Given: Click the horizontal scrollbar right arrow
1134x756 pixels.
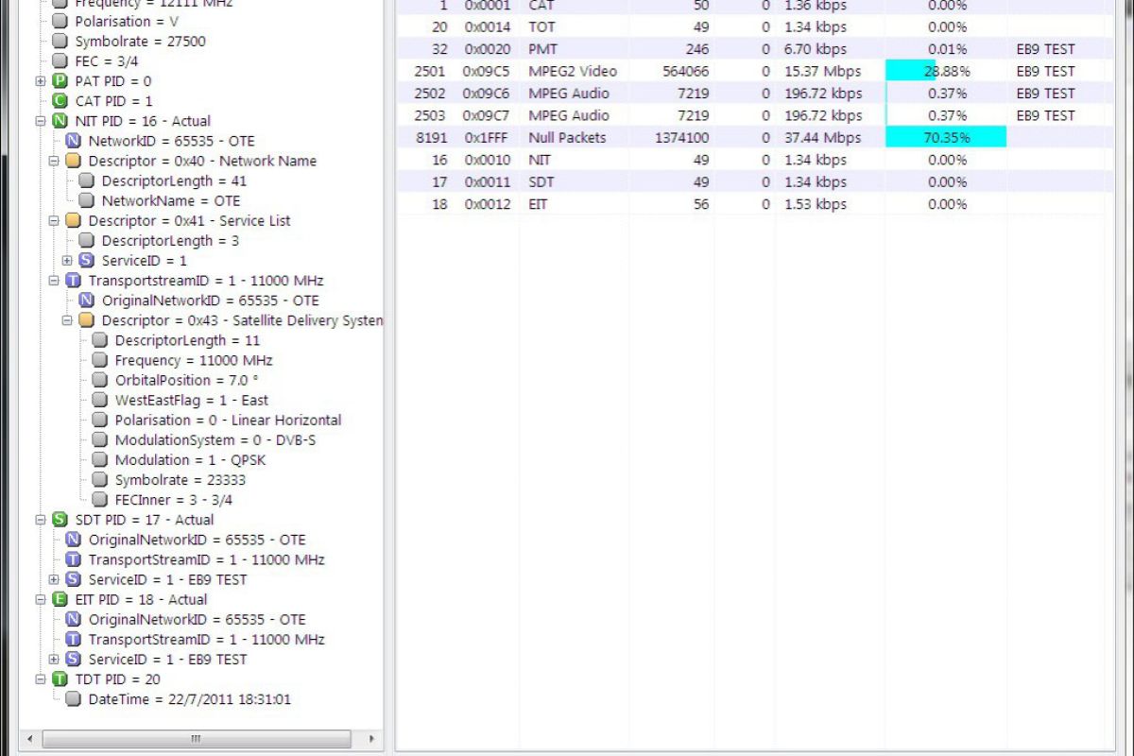Looking at the screenshot, I should coord(374,740).
